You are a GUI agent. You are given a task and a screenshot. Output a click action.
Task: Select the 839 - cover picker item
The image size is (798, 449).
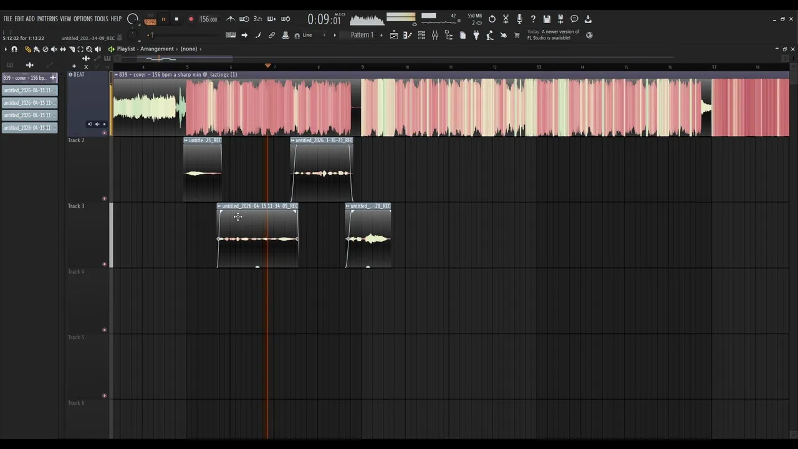tap(29, 78)
